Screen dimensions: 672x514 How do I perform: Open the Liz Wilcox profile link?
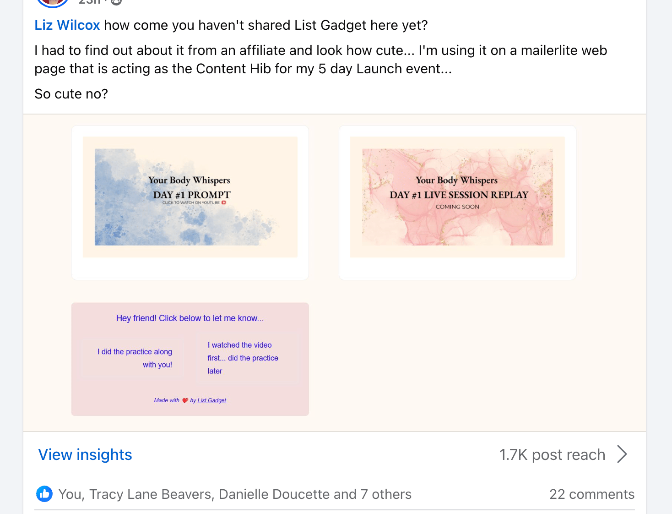point(67,25)
